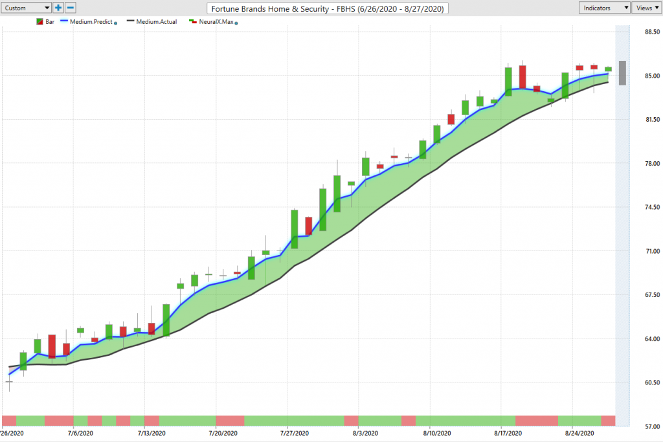
Task: Click the 78.00 price axis label
Action: pyautogui.click(x=652, y=164)
